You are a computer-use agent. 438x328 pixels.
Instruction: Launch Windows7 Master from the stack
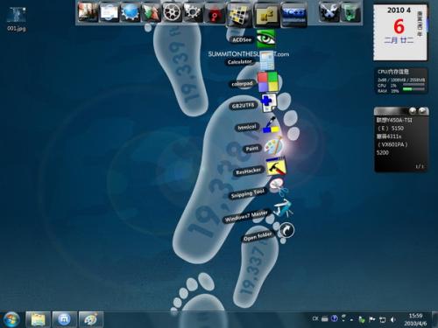tap(283, 208)
